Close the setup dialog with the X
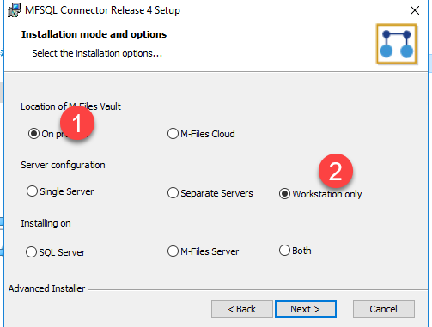Viewport: 432px width, 327px height. click(415, 10)
